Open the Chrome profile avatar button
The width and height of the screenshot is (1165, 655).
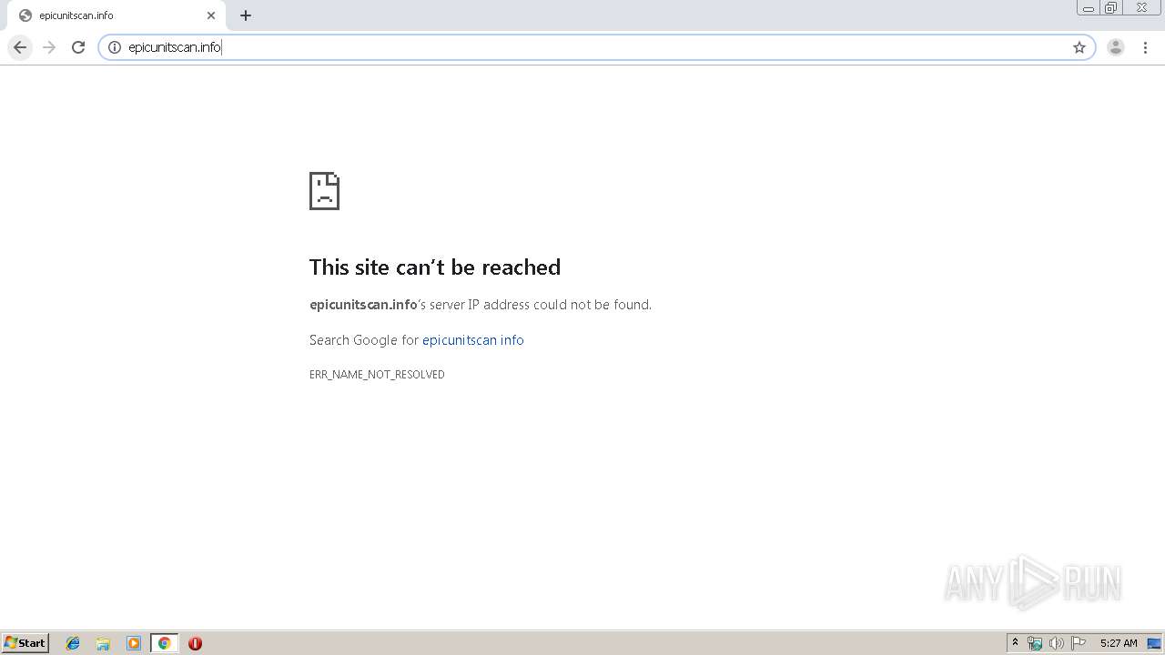1116,47
